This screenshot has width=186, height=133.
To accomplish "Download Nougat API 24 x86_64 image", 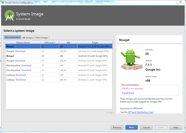I will 20,61.
